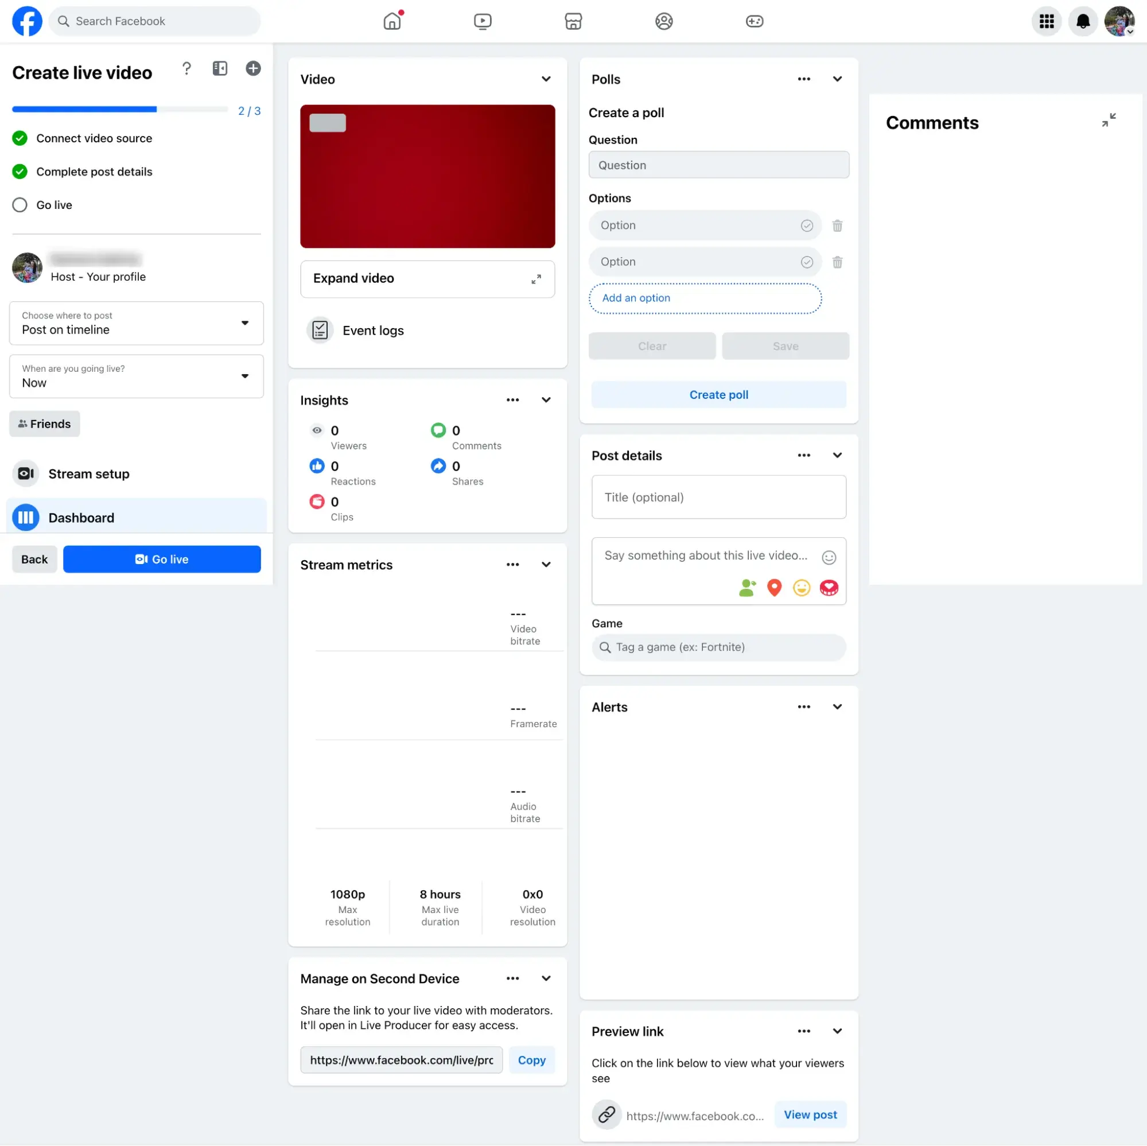Screen dimensions: 1147x1146
Task: Click the Go live blue button
Action: [162, 558]
